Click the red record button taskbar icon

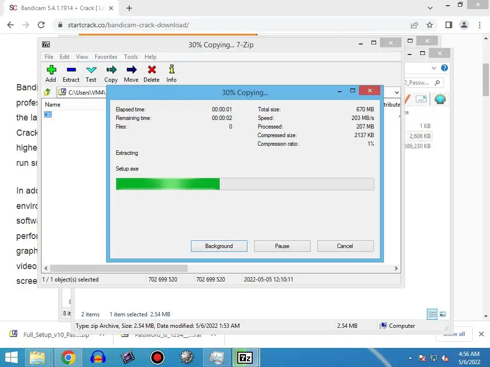click(x=157, y=357)
